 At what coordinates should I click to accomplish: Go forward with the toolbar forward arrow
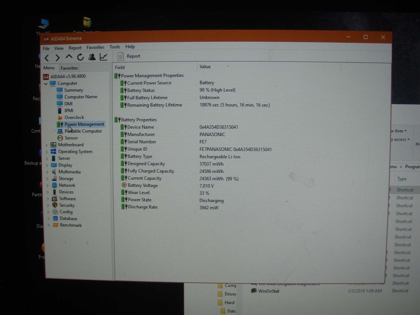pyautogui.click(x=58, y=58)
